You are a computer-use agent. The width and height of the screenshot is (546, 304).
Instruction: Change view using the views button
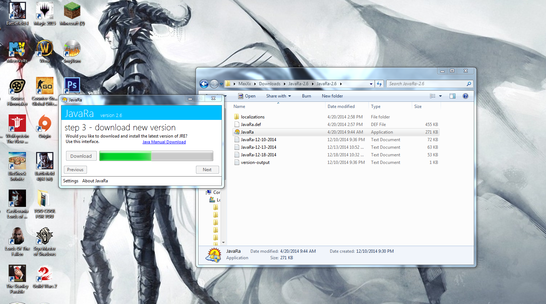click(433, 96)
